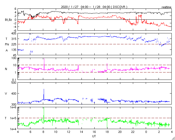Image resolution: width=175 pixels, height=140 pixels.
Task: Click the plot title with the DSCOVR date range
Action: tap(94, 7)
